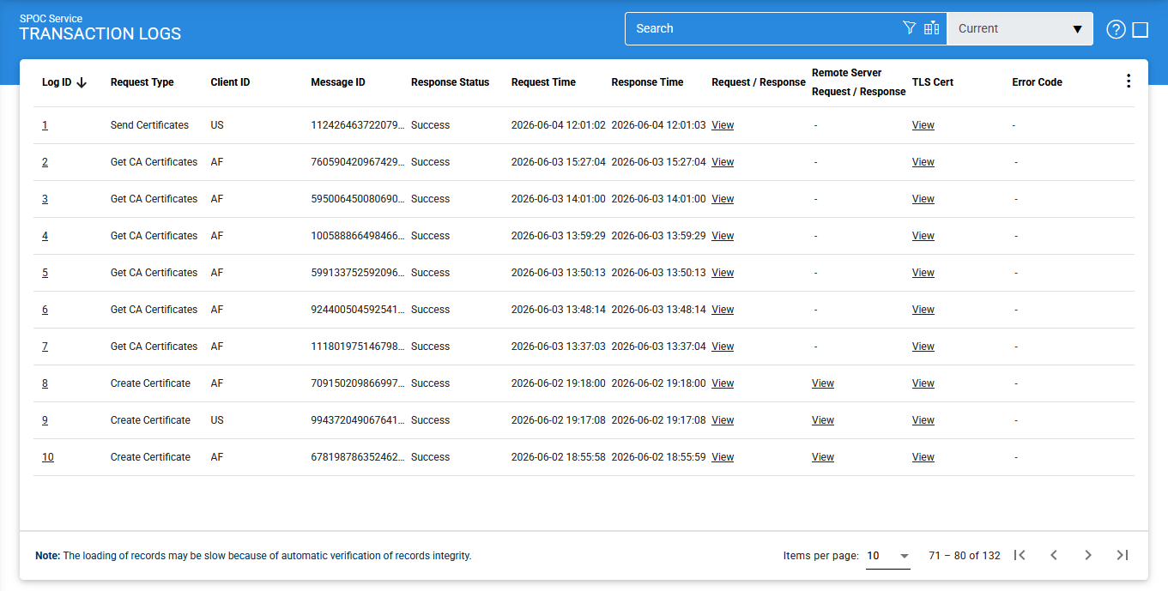Click the Response Time column header
Viewport: 1168px width, 591px height.
coord(647,82)
